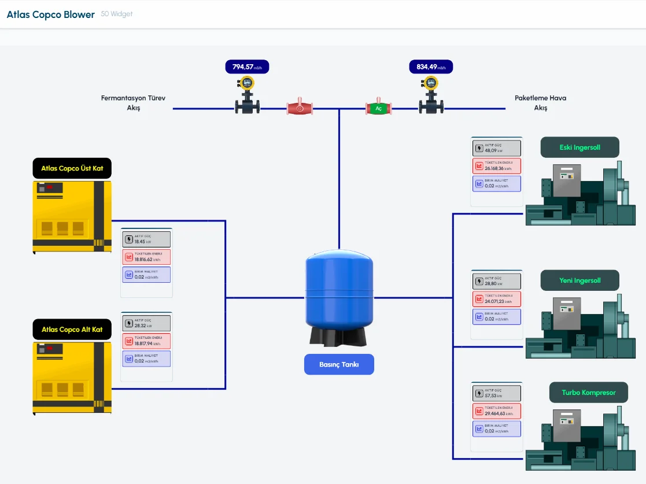Click the 18.816,62 kWh energy value
The height and width of the screenshot is (484, 646).
coord(147,260)
